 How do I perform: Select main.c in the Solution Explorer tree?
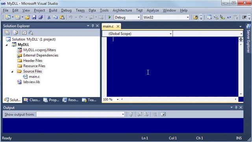point(34,77)
